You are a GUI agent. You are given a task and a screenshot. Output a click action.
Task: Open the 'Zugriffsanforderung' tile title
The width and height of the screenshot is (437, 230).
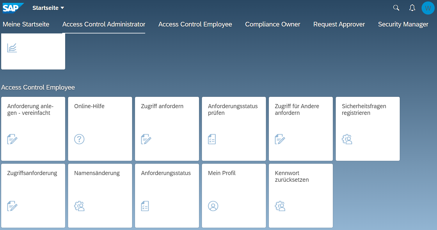pyautogui.click(x=32, y=173)
